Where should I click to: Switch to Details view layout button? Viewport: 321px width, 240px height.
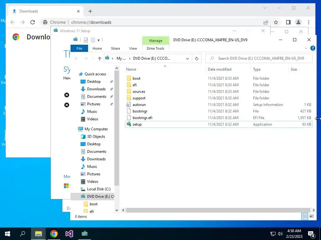click(305, 216)
